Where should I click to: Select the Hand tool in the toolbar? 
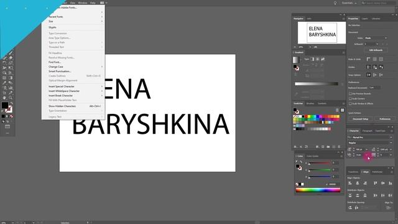pos(4,98)
